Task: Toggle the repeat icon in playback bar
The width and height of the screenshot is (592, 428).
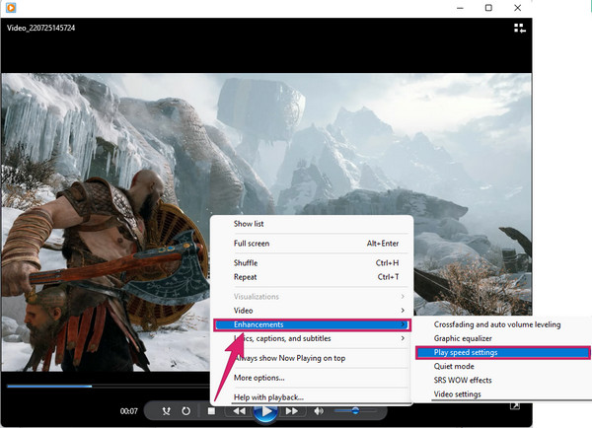Action: (x=186, y=411)
